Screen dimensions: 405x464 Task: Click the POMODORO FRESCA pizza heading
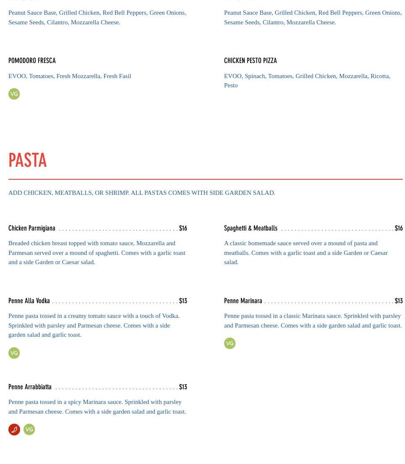(32, 60)
